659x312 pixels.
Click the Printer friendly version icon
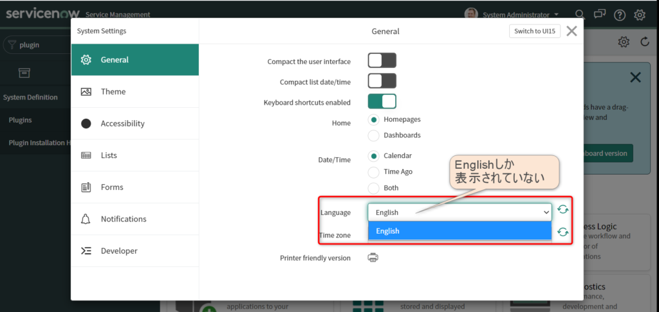click(373, 257)
